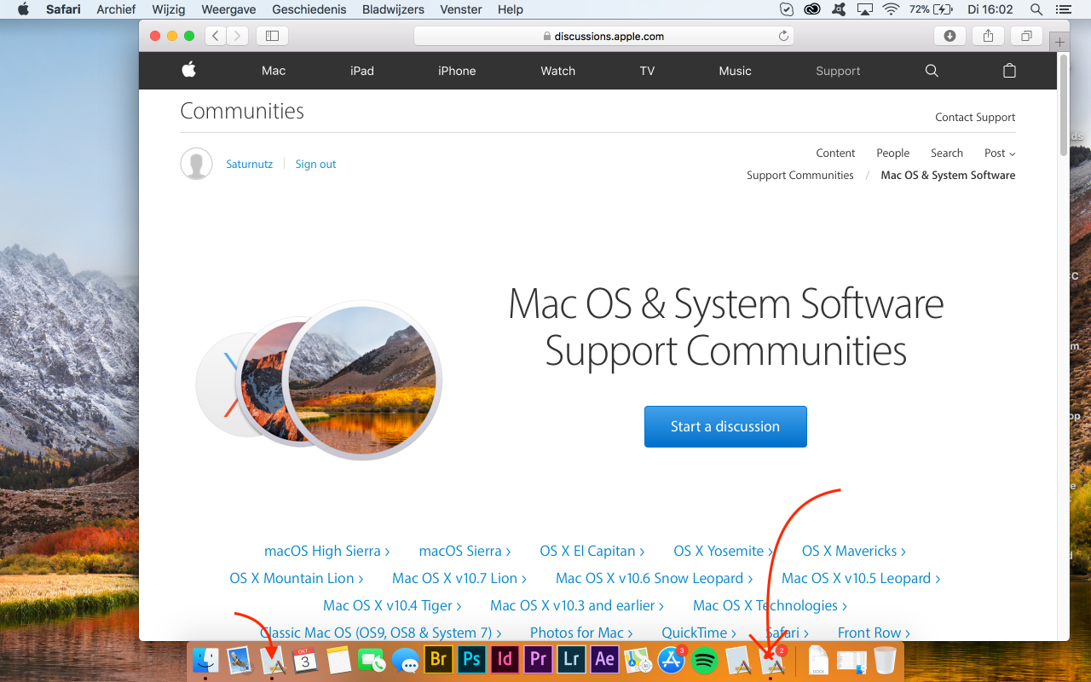Image resolution: width=1091 pixels, height=682 pixels.
Task: Select iPhone in the Apple navigation
Action: pos(457,71)
